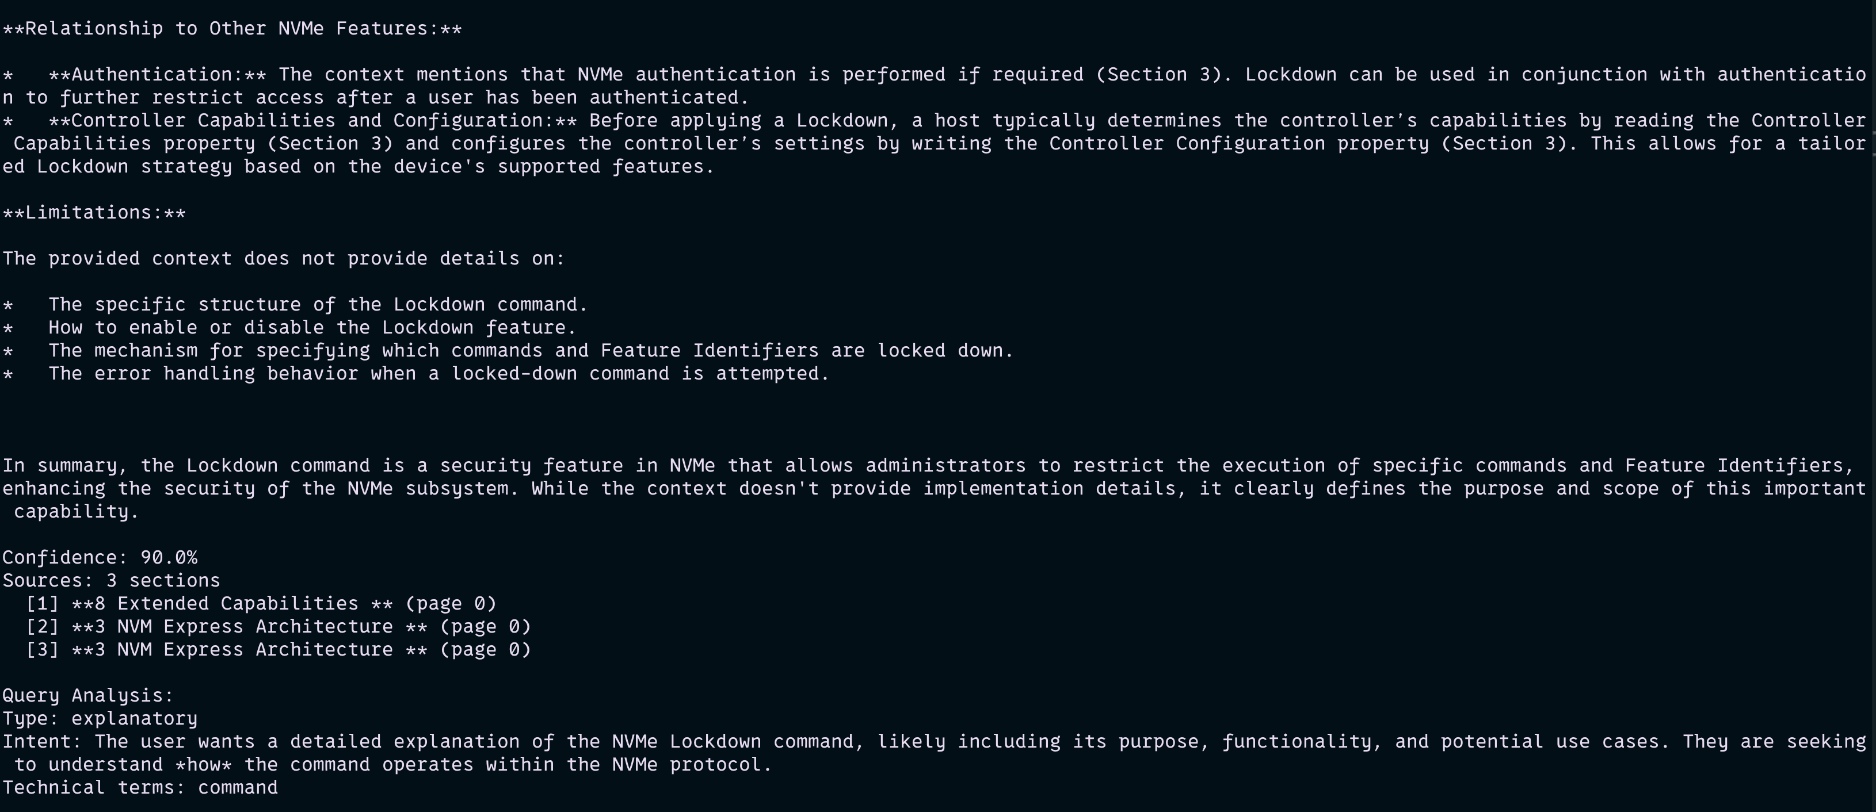The width and height of the screenshot is (1876, 812).
Task: Click the 'Confidence: 90.0%' line
Action: [100, 557]
